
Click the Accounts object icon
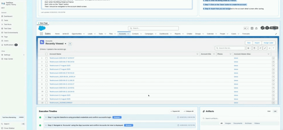(42, 42)
